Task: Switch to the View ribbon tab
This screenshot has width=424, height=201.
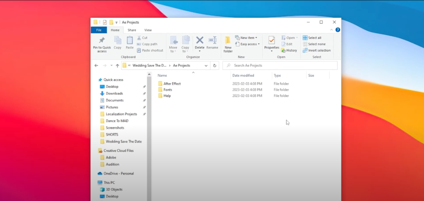Action: [148, 30]
